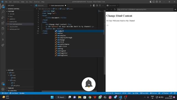Collapse html node in Outline
177x100 pixels.
(8, 73)
